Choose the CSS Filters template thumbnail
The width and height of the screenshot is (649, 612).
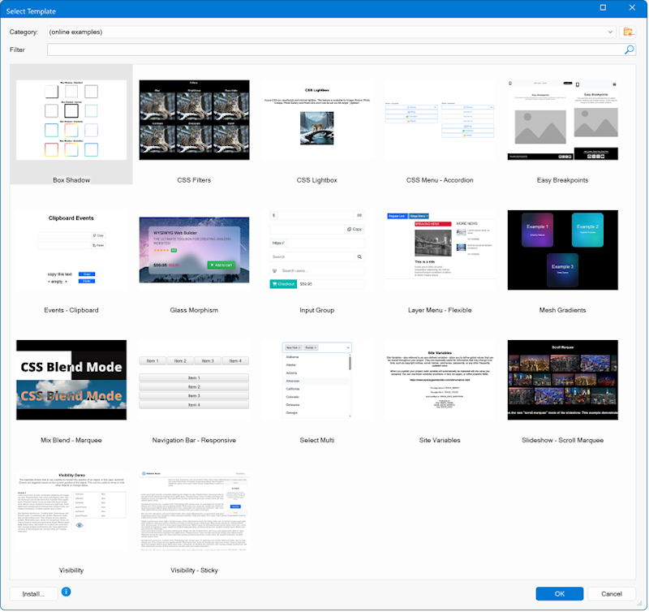coord(194,120)
